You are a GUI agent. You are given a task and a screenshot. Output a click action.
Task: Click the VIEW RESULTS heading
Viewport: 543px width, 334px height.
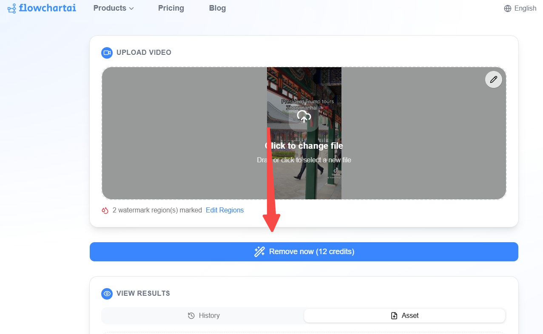[143, 293]
